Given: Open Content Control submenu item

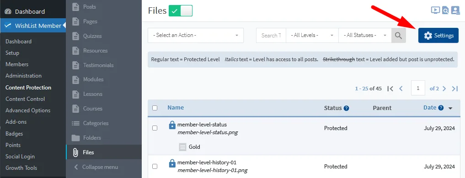Looking at the screenshot, I should 25,99.
